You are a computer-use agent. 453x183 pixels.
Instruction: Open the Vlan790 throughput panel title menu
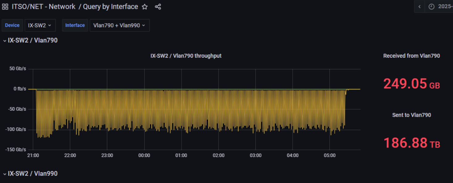[x=186, y=56]
